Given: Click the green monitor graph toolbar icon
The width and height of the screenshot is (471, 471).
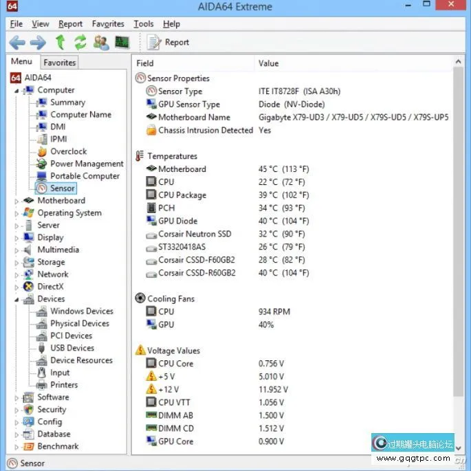Looking at the screenshot, I should tap(122, 43).
